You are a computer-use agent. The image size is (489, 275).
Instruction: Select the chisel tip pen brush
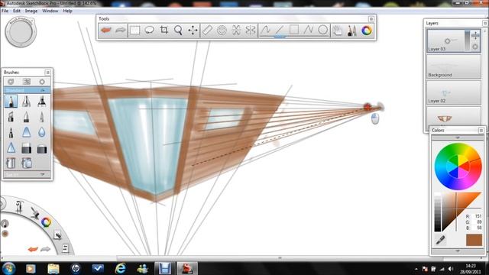[x=11, y=117]
